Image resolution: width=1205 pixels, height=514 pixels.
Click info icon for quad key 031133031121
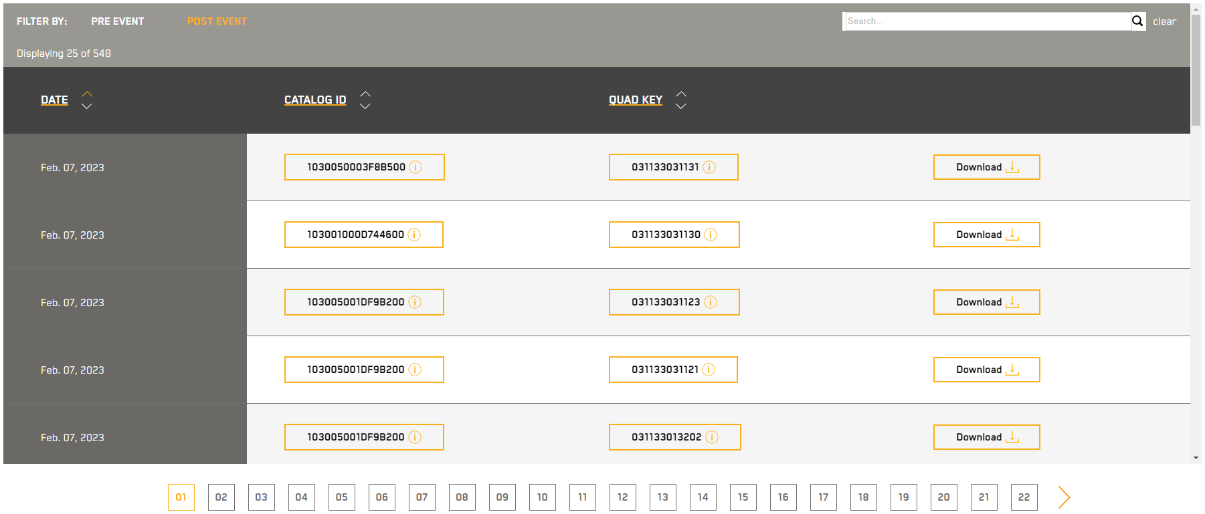[x=709, y=370]
